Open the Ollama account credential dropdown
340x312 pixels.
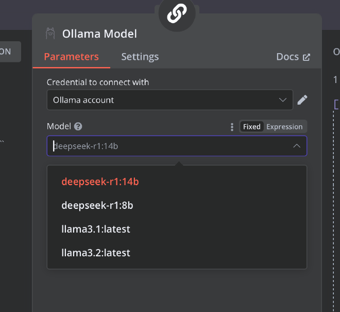(170, 100)
